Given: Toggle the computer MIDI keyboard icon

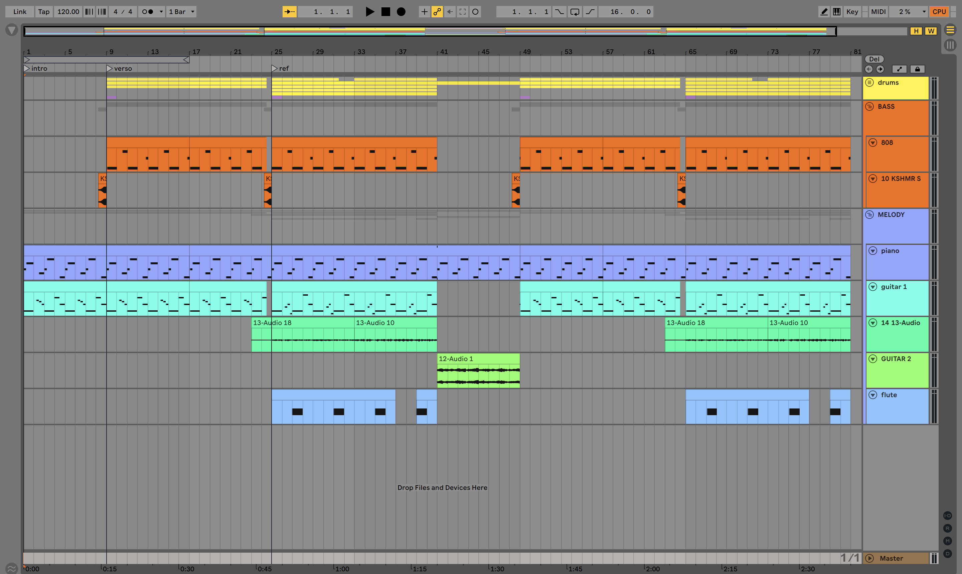Looking at the screenshot, I should (x=836, y=12).
